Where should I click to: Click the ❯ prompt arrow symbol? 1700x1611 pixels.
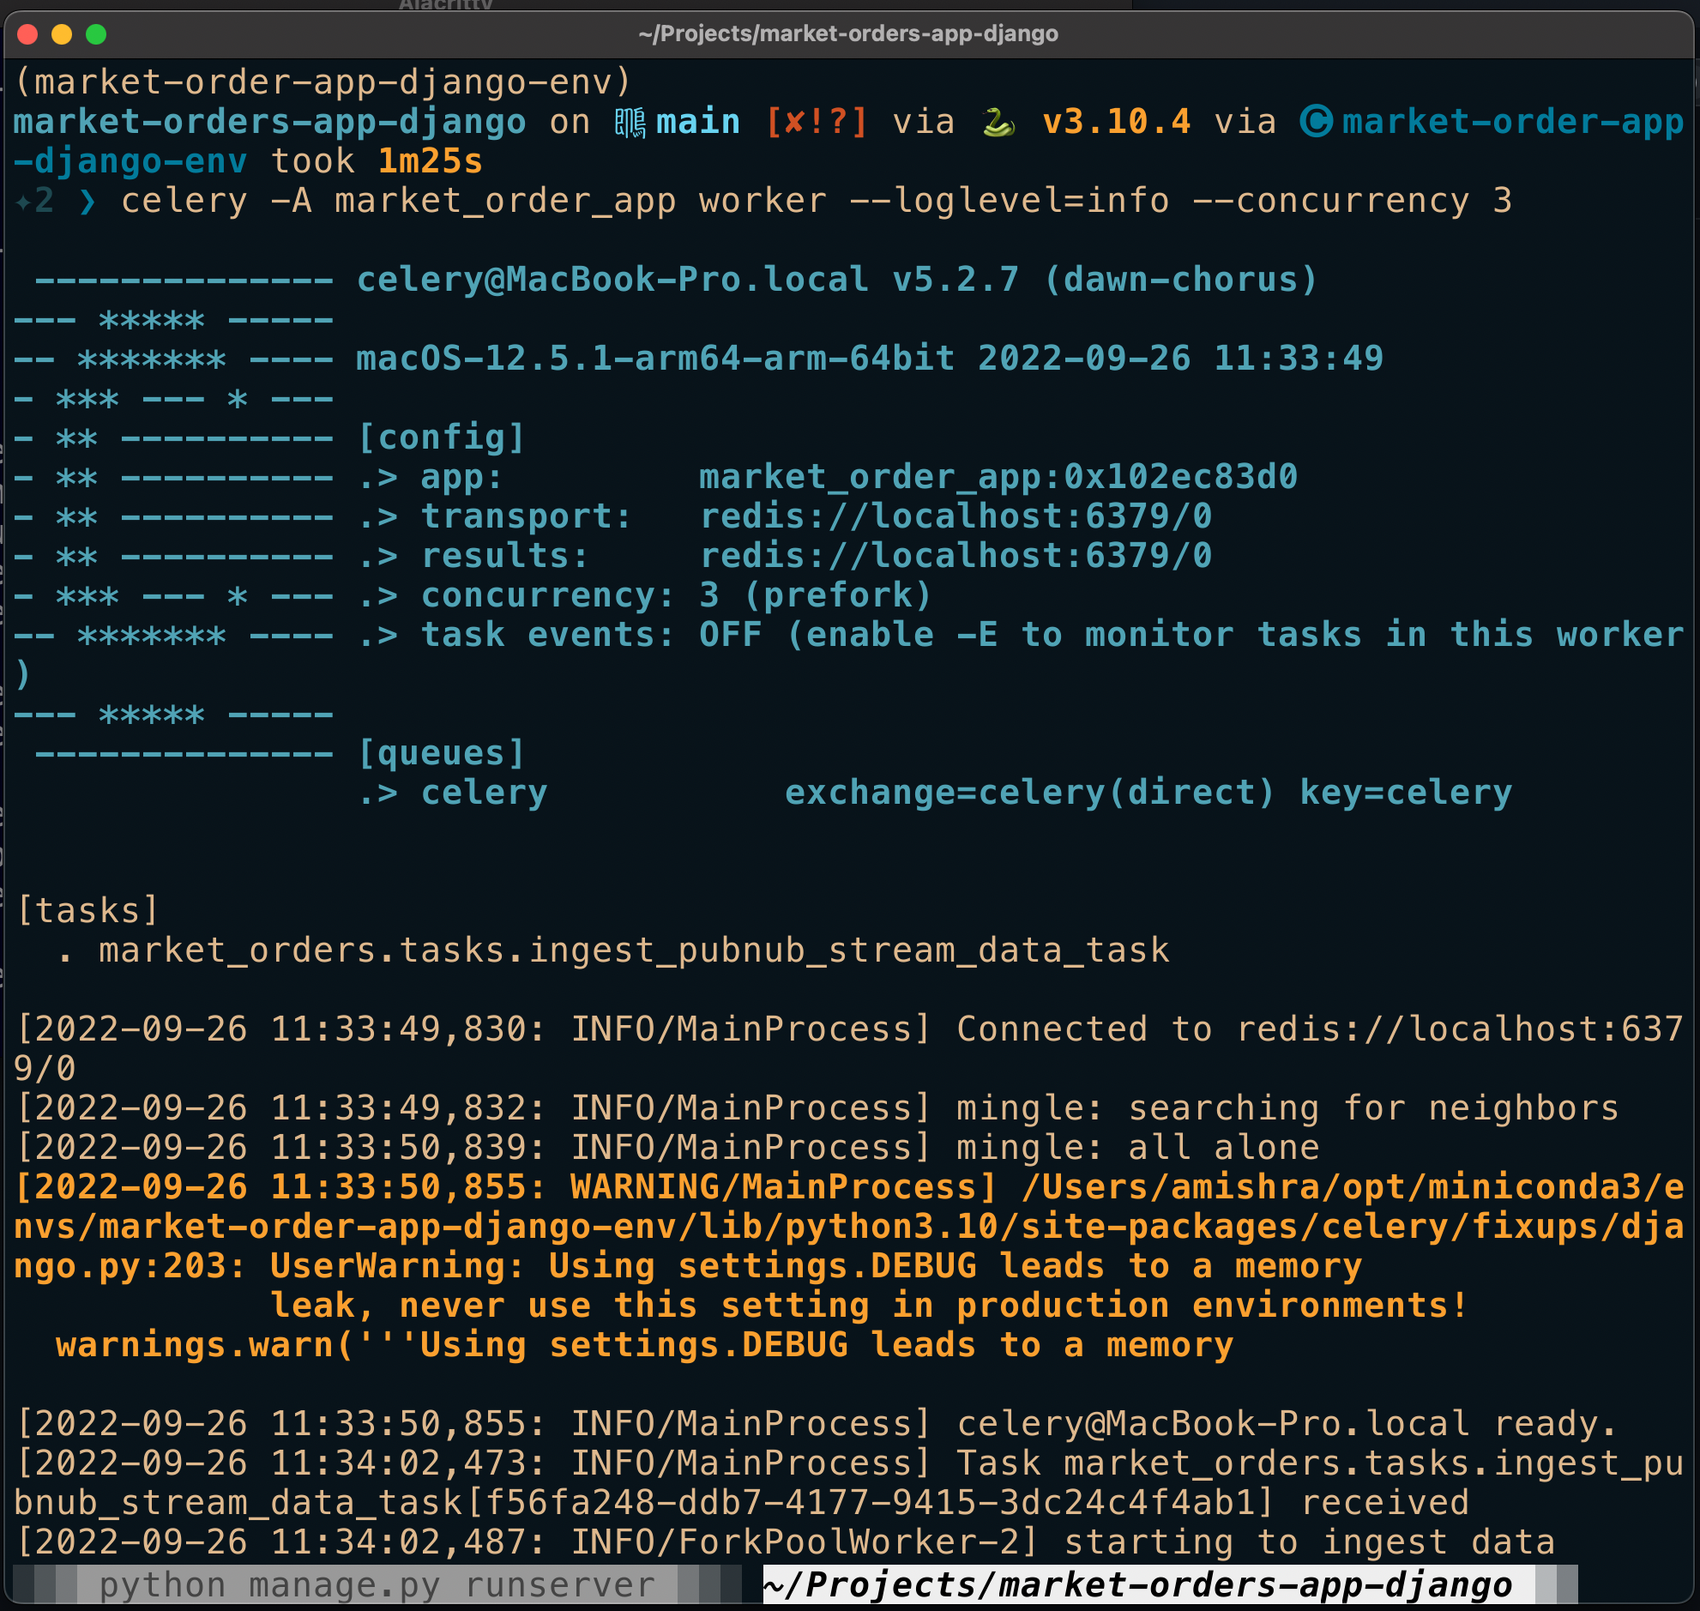pyautogui.click(x=88, y=200)
